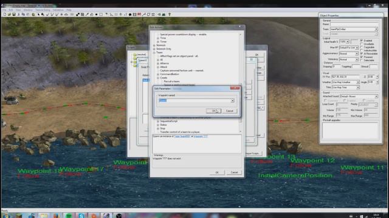Viewport: 389px width, 218px height.
Task: Click Cancel in Edit Parameter dialog
Action: pos(230,111)
